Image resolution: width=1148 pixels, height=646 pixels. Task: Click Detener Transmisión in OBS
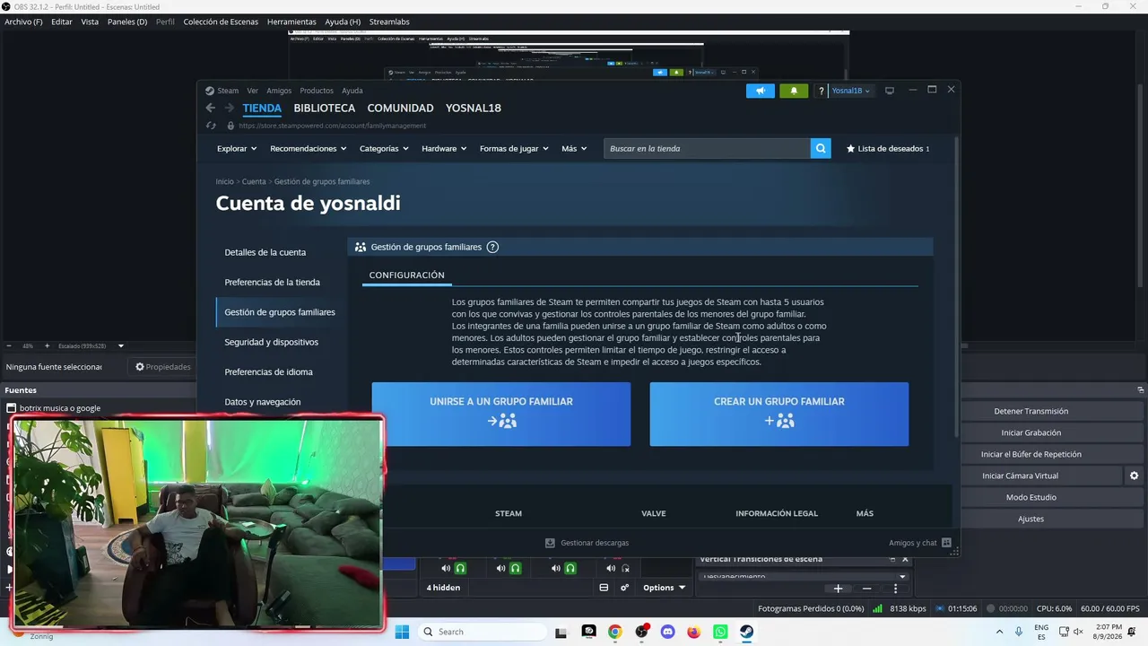(x=1031, y=411)
